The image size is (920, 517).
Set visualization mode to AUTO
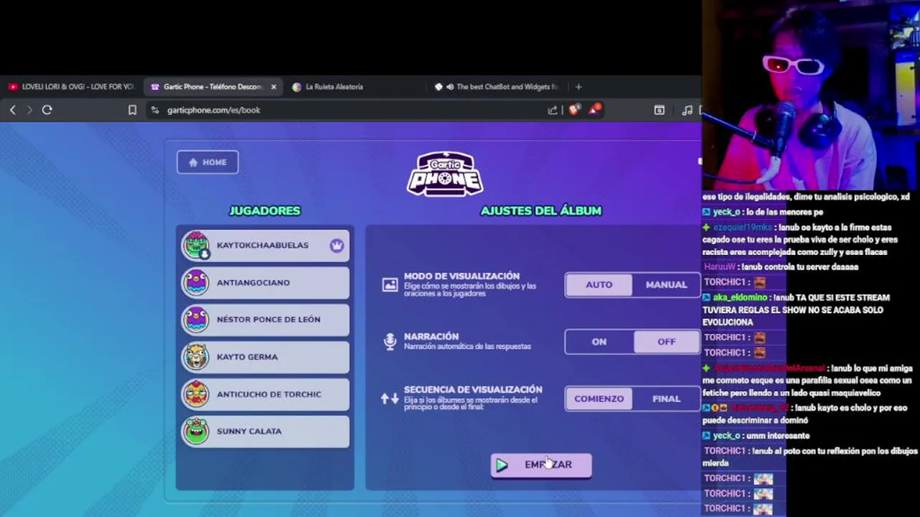(x=599, y=285)
